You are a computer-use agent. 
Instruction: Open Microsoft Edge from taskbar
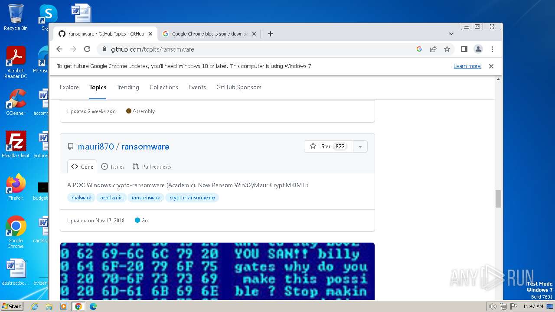(x=93, y=306)
